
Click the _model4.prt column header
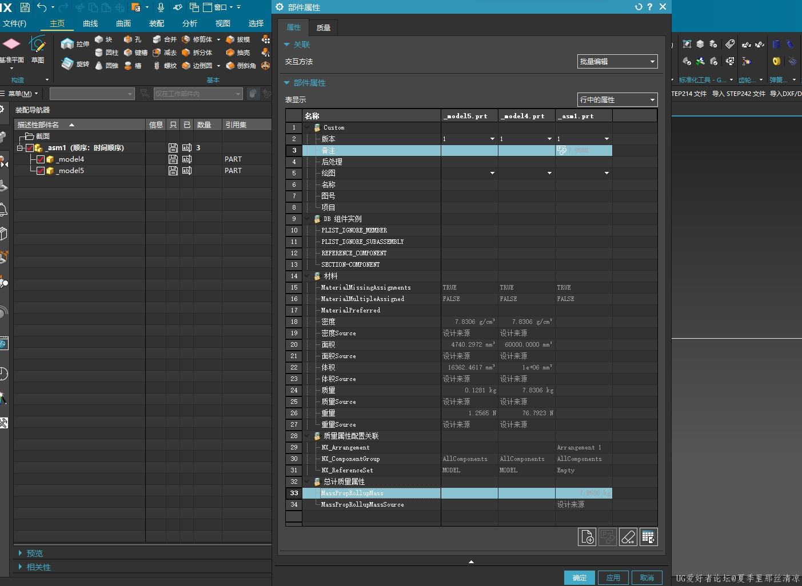tap(526, 116)
